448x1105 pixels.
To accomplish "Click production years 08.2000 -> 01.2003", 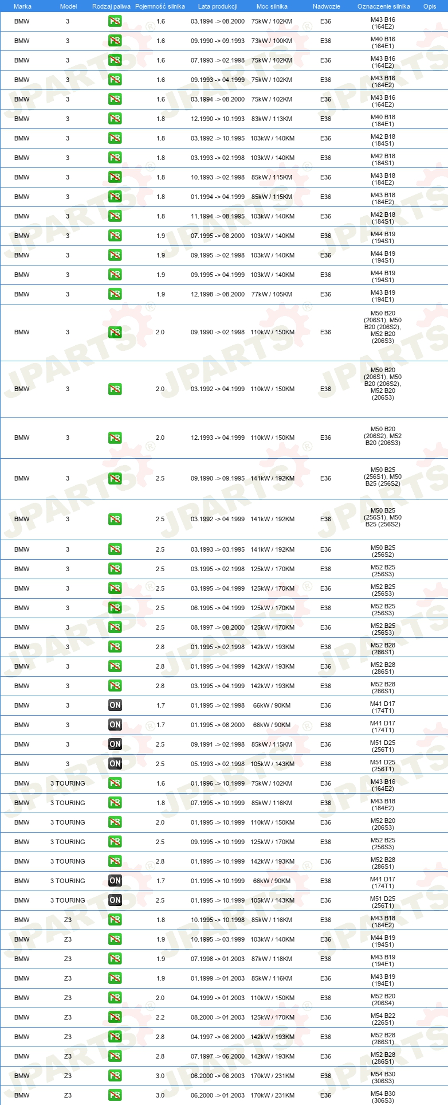I will click(x=218, y=1017).
